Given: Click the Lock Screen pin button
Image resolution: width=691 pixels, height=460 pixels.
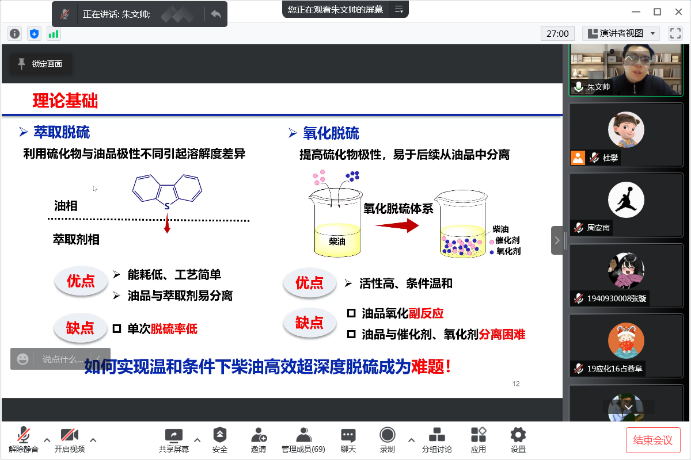Looking at the screenshot, I should coord(40,64).
